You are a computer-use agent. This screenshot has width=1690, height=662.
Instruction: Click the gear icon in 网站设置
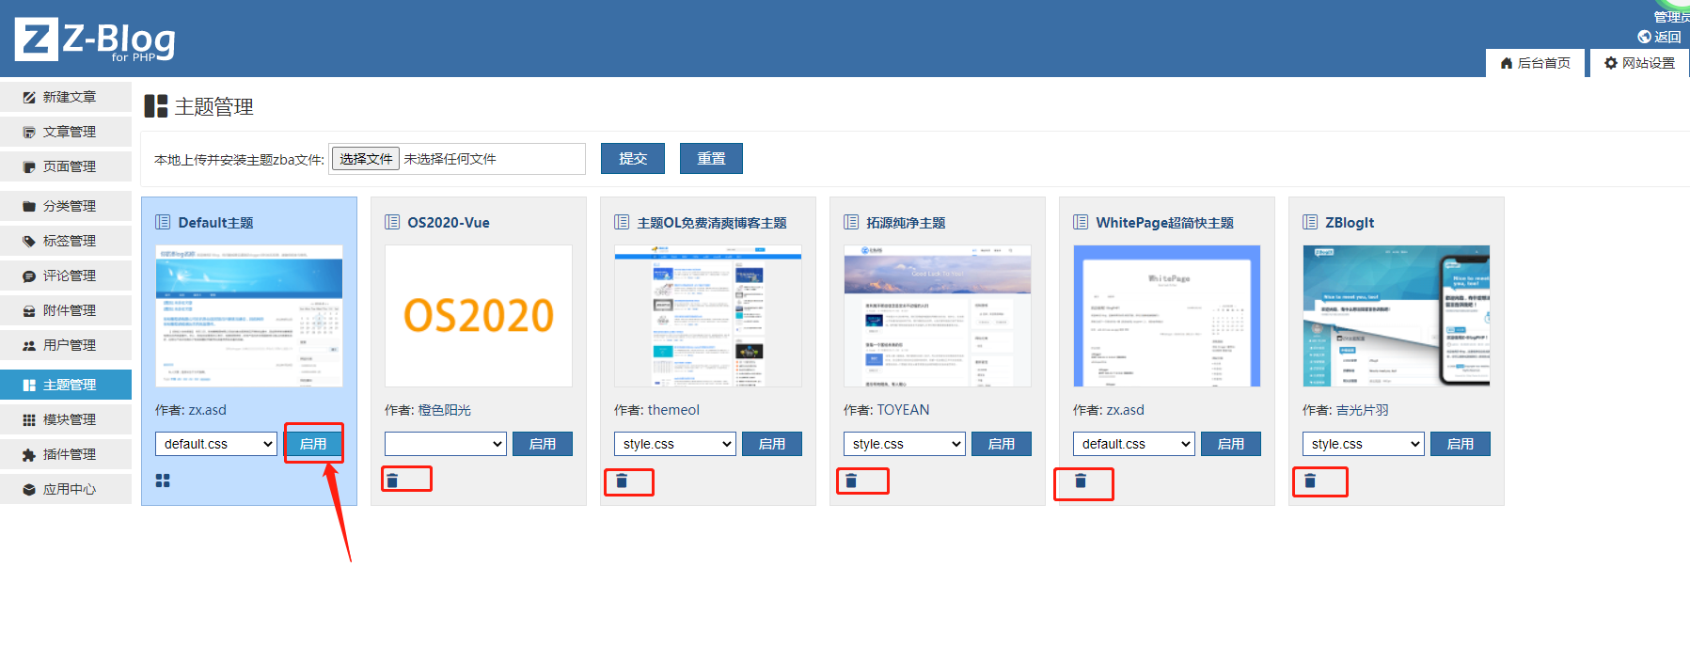tap(1611, 63)
